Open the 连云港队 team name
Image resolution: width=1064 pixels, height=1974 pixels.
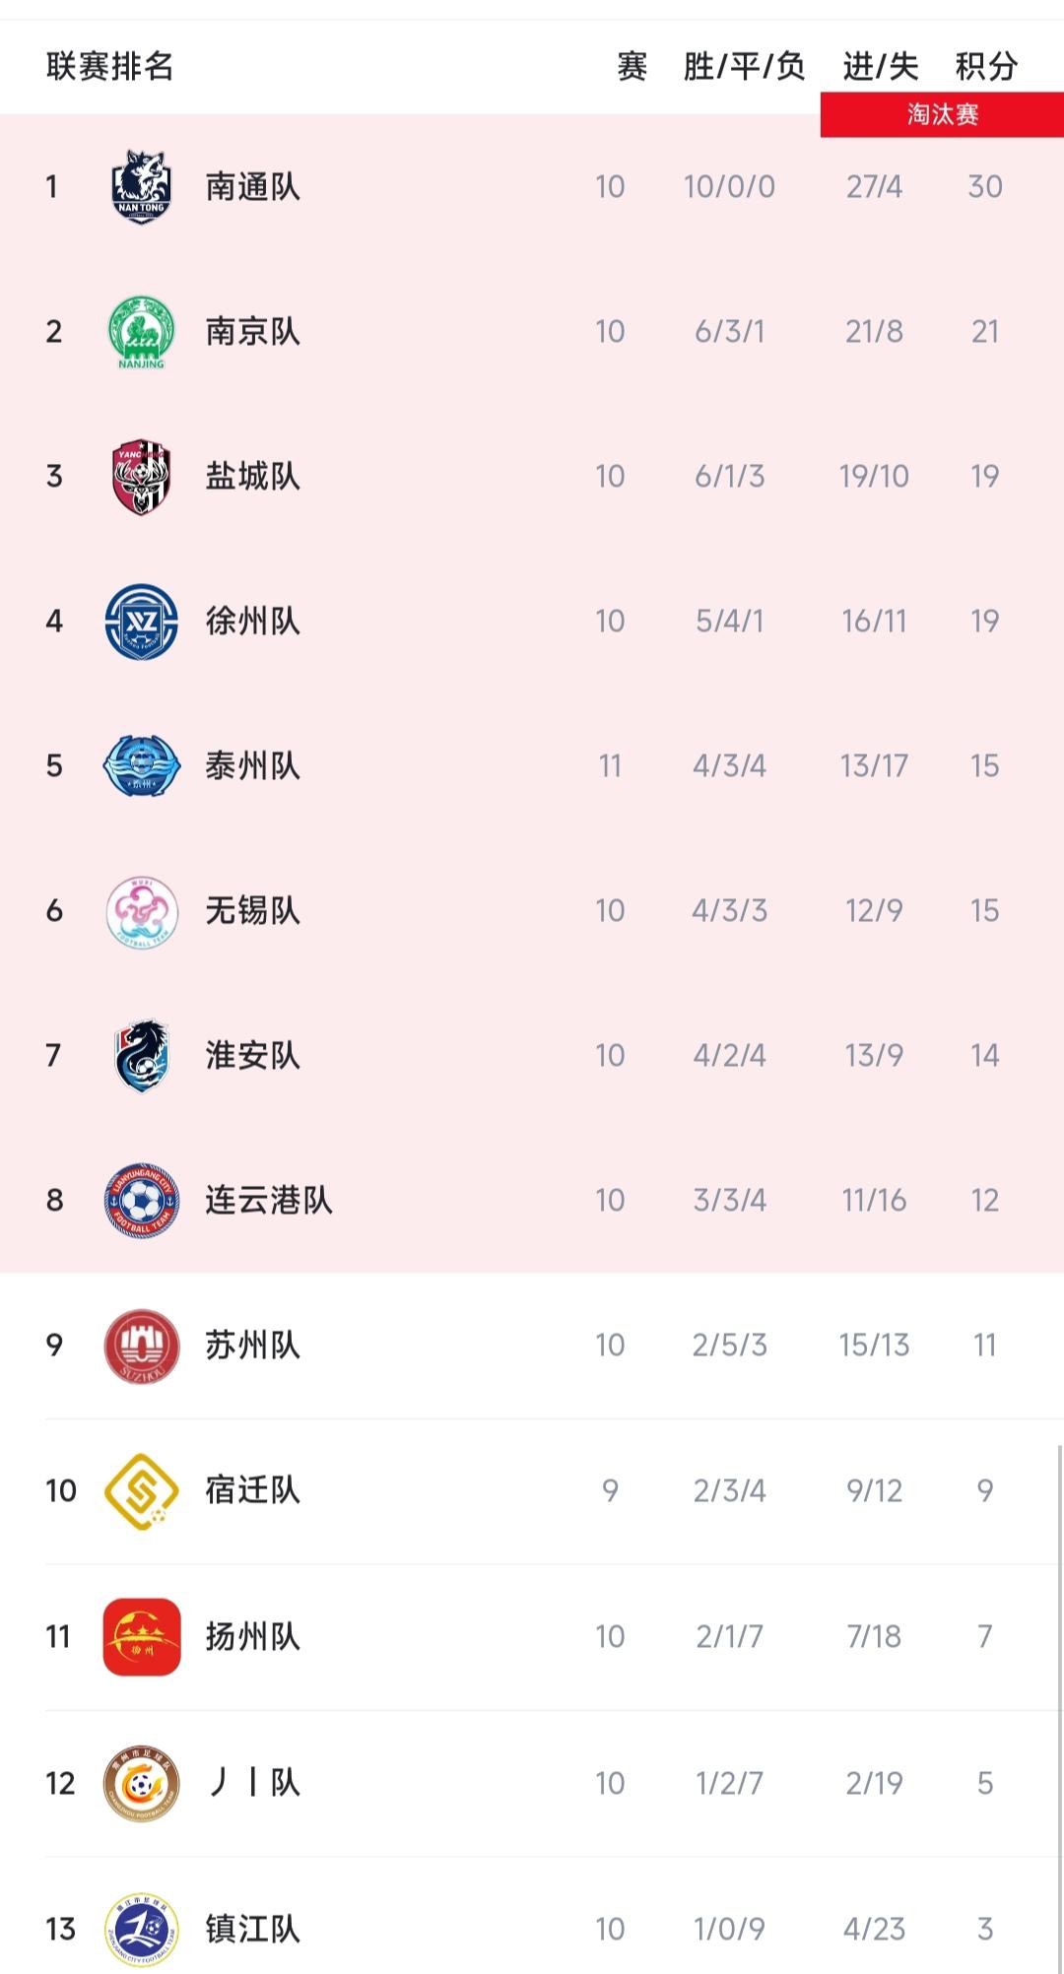click(269, 1200)
